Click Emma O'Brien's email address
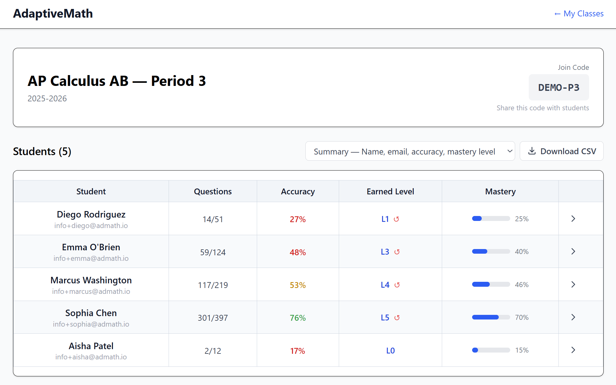 (91, 258)
